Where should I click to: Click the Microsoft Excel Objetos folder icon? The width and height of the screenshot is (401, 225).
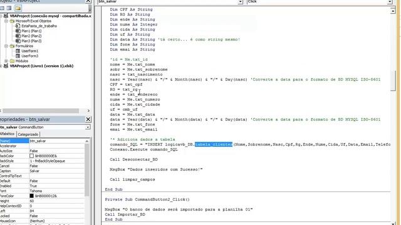[12, 21]
